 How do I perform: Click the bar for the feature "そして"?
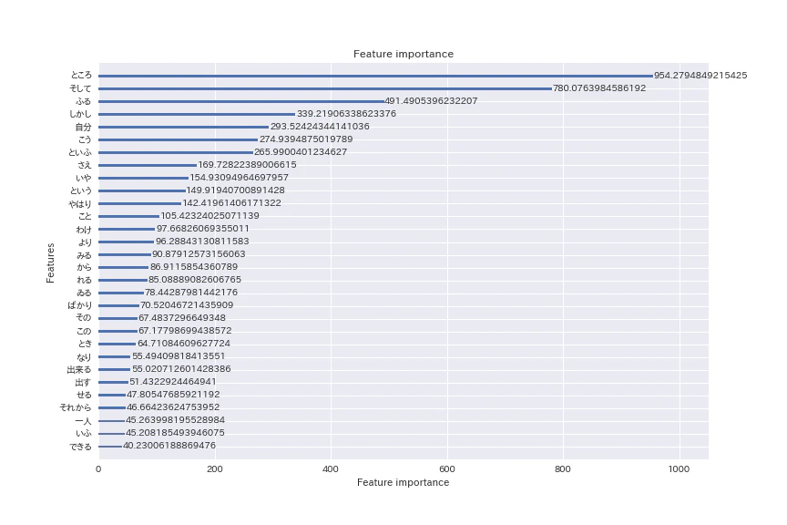coord(325,88)
